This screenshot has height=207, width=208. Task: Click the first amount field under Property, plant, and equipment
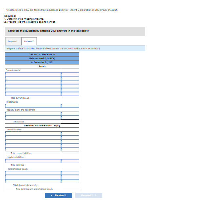click(70, 114)
